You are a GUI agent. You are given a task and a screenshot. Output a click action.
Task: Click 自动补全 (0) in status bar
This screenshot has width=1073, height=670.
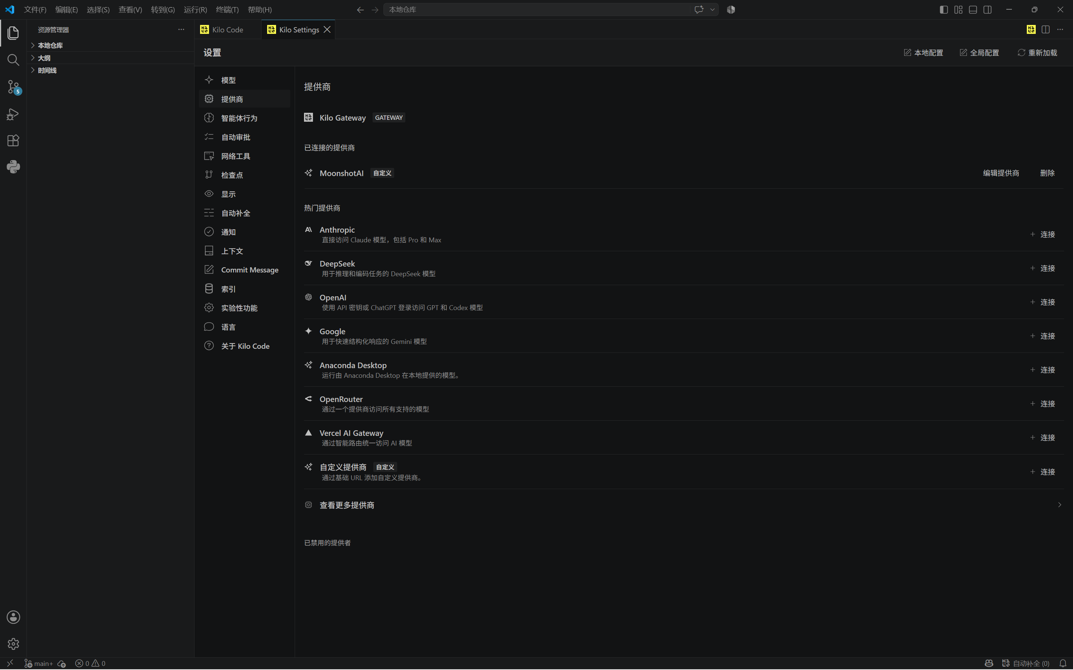[1026, 663]
